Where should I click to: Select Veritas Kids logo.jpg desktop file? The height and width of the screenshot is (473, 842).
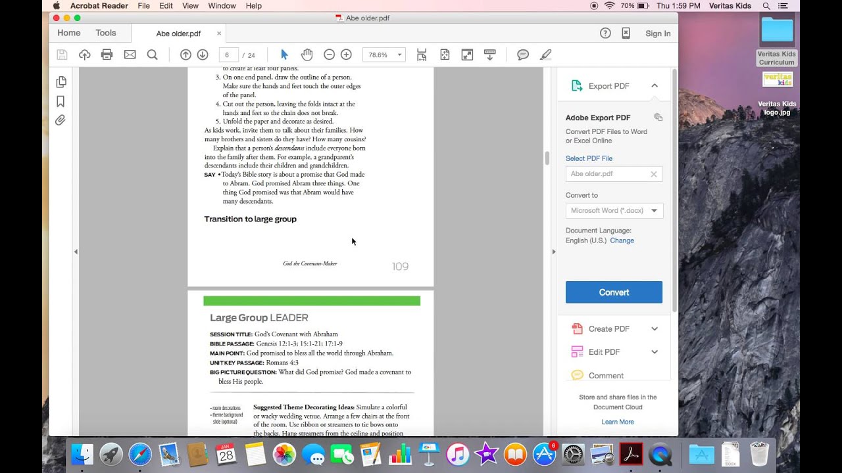coord(777,93)
